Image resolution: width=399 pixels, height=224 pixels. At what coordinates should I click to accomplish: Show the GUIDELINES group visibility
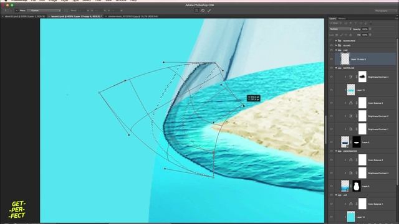click(331, 40)
